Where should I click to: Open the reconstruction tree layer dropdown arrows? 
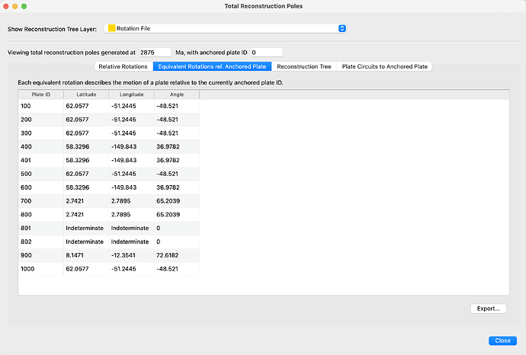point(342,28)
